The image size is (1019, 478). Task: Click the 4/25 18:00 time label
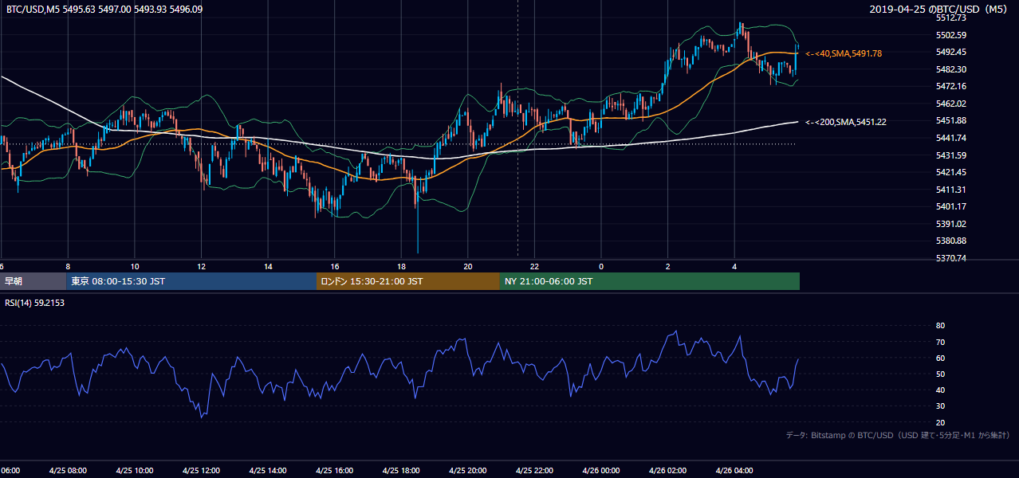pyautogui.click(x=400, y=471)
